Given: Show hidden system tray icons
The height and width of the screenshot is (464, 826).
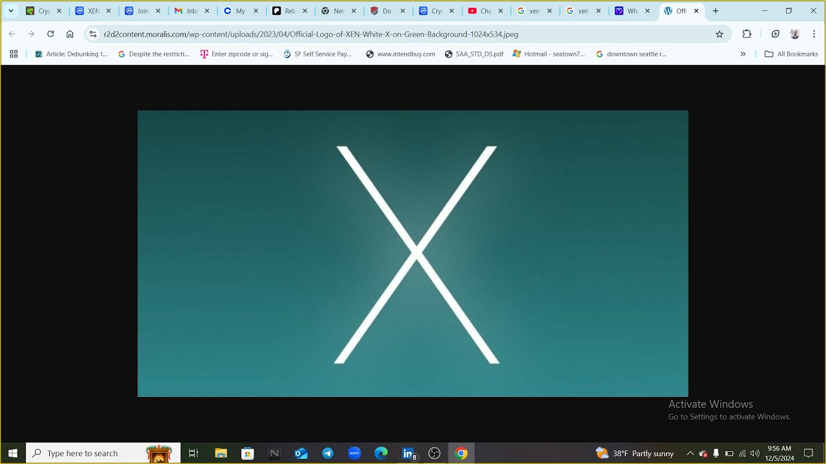Looking at the screenshot, I should [x=690, y=454].
